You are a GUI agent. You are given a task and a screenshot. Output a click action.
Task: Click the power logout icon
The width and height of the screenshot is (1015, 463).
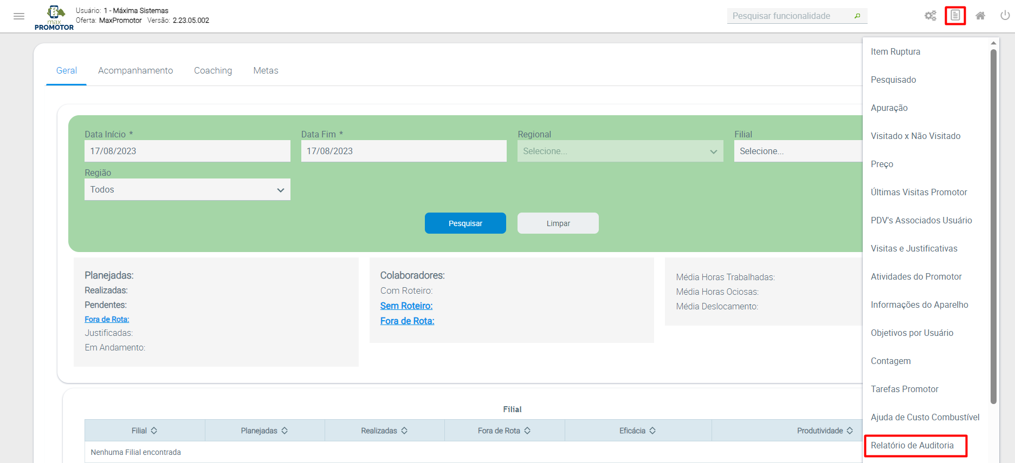click(x=1005, y=16)
